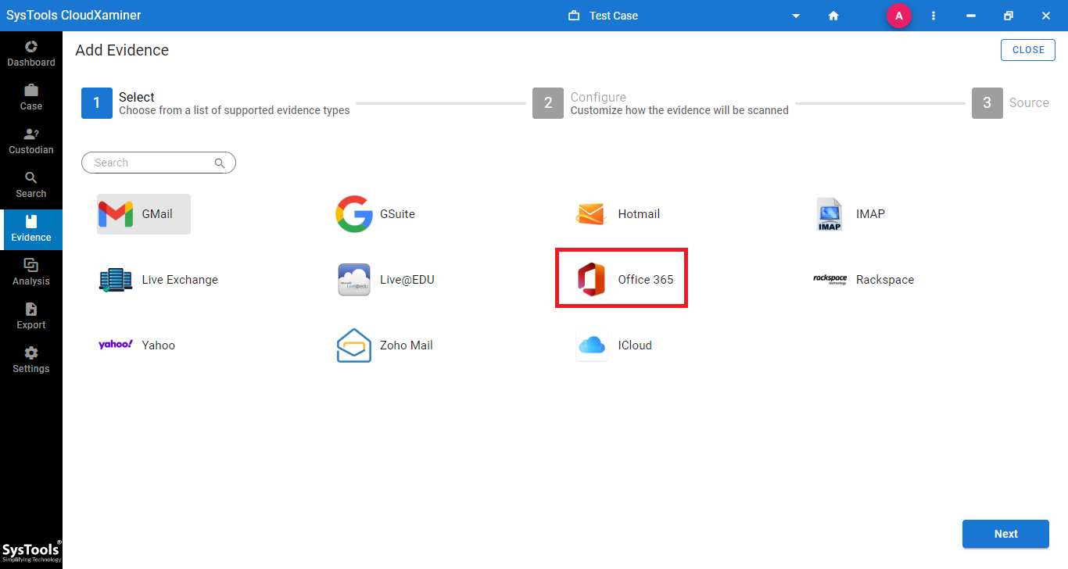Expand the Test Case dropdown arrow
The image size is (1068, 569).
pyautogui.click(x=796, y=16)
